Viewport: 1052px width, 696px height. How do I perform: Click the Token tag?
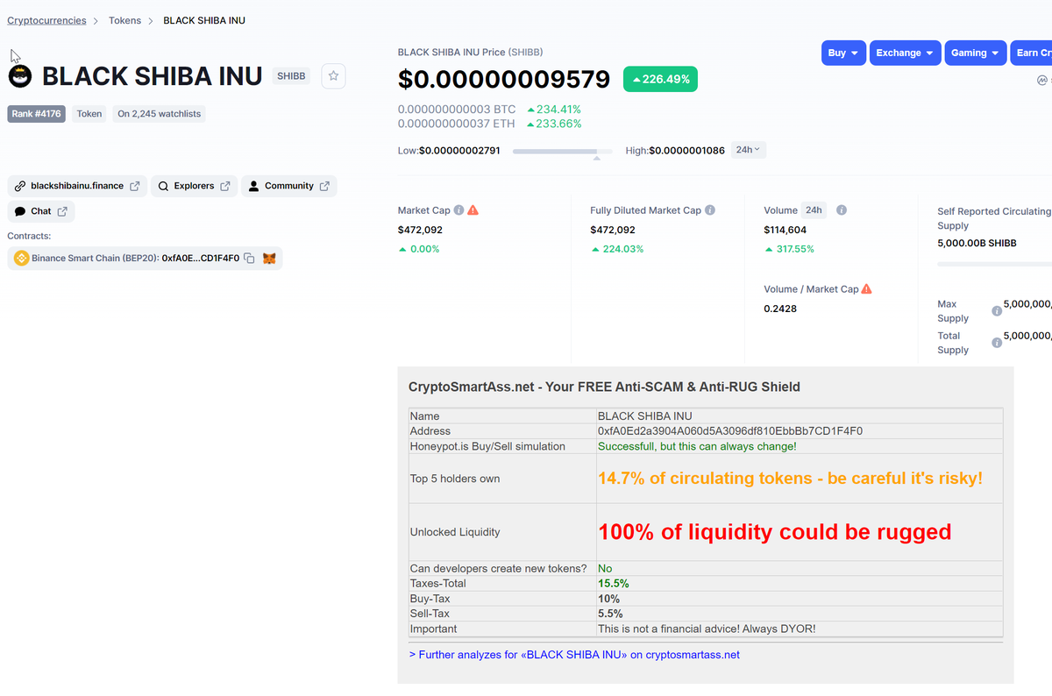coord(89,114)
